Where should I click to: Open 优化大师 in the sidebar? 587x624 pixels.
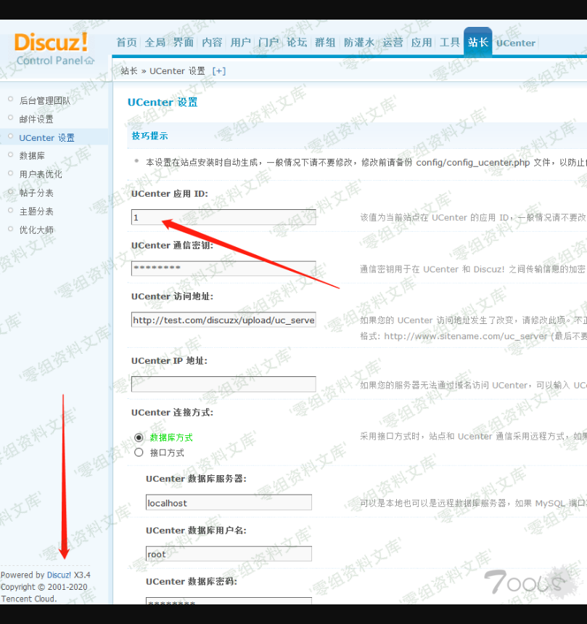36,230
